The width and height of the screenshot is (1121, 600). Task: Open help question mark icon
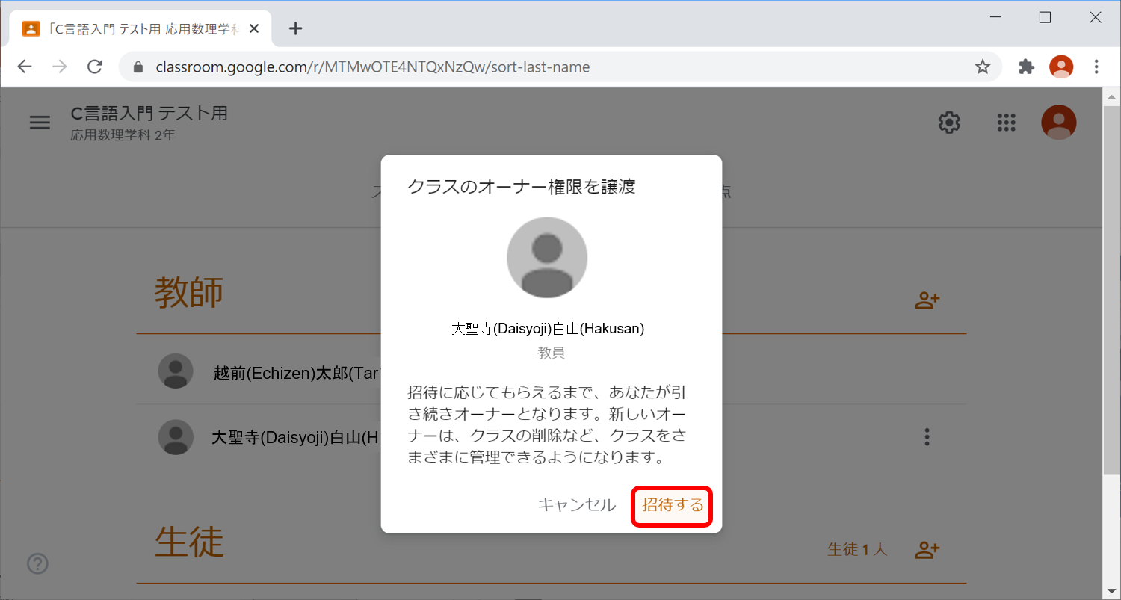tap(37, 564)
